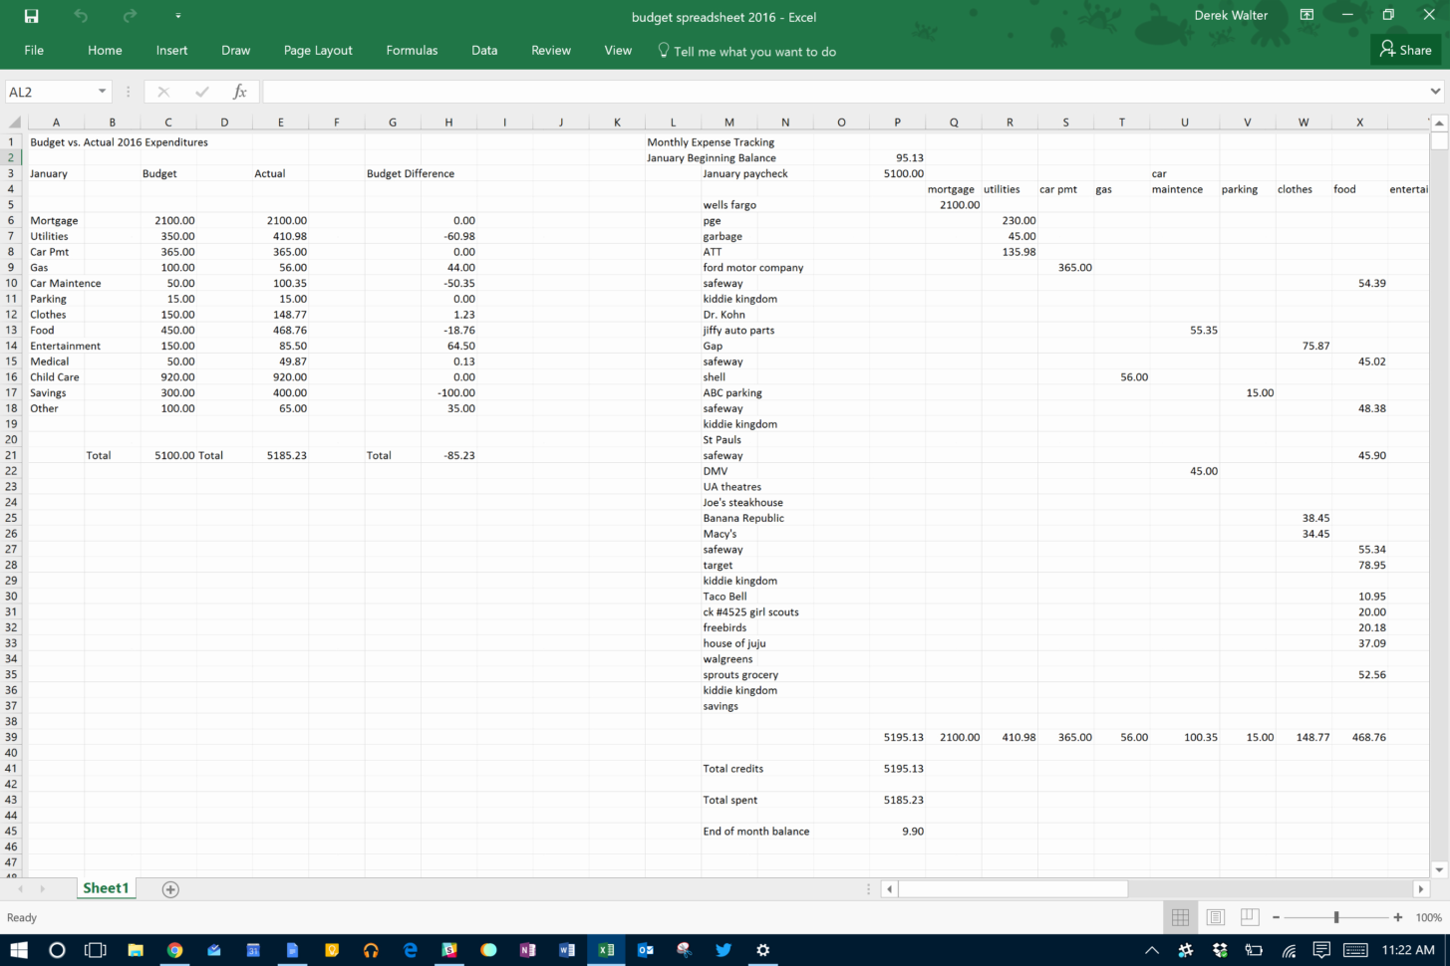Click the Sheet1 worksheet tab
This screenshot has height=966, width=1450.
pos(106,888)
